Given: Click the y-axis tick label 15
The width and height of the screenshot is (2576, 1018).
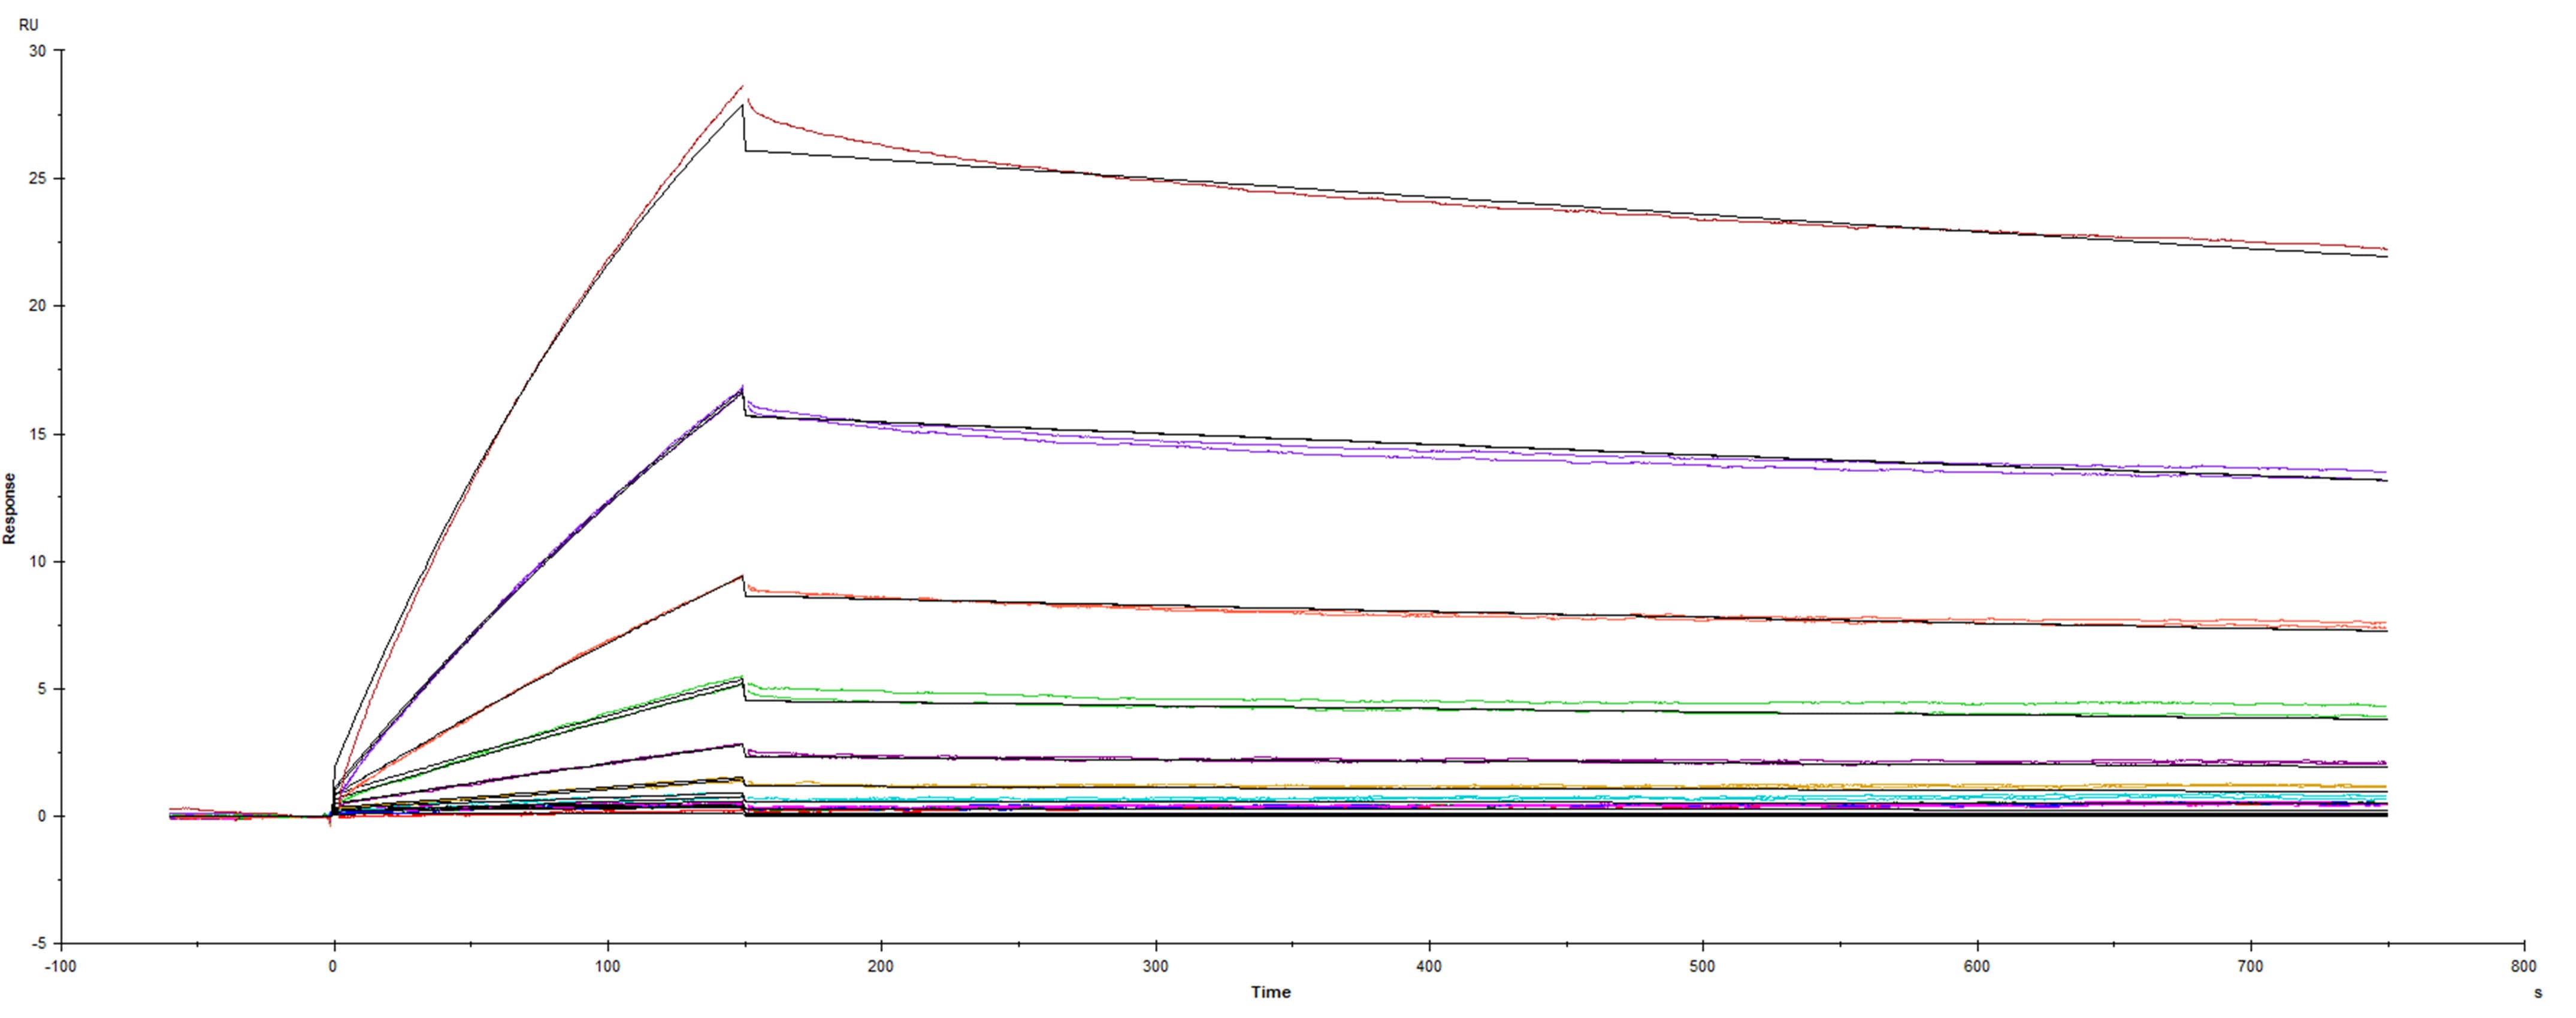Looking at the screenshot, I should click(x=38, y=434).
